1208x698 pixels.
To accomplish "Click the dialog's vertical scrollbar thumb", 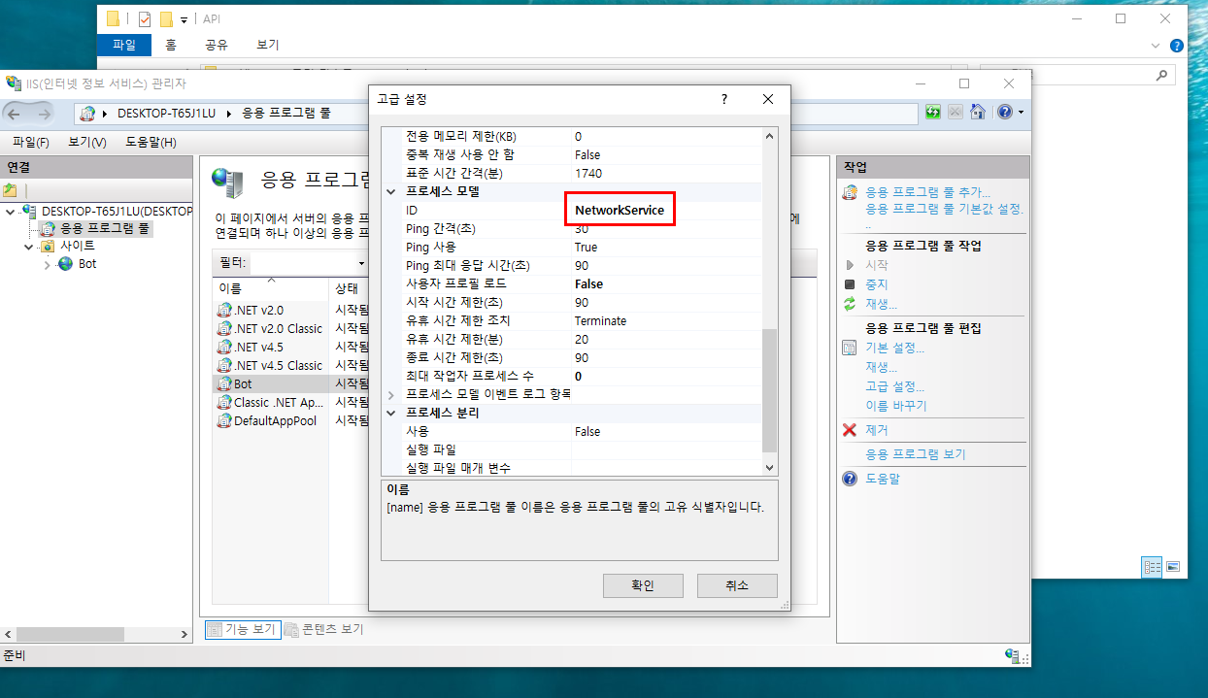I will coord(770,388).
